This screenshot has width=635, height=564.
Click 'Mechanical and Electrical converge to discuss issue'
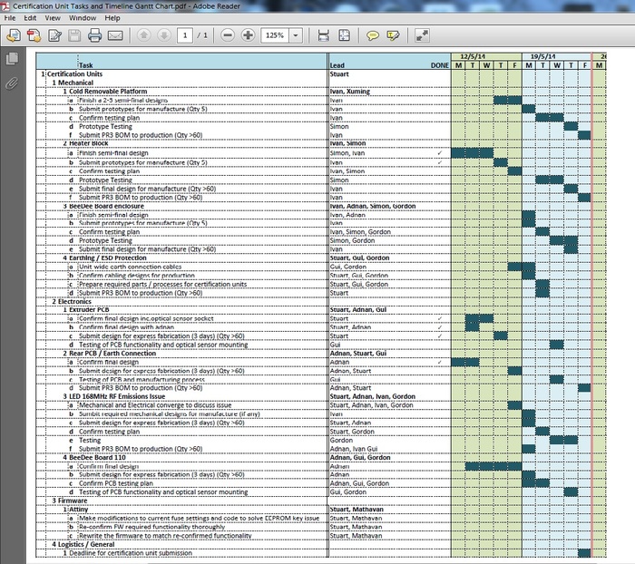[155, 405]
